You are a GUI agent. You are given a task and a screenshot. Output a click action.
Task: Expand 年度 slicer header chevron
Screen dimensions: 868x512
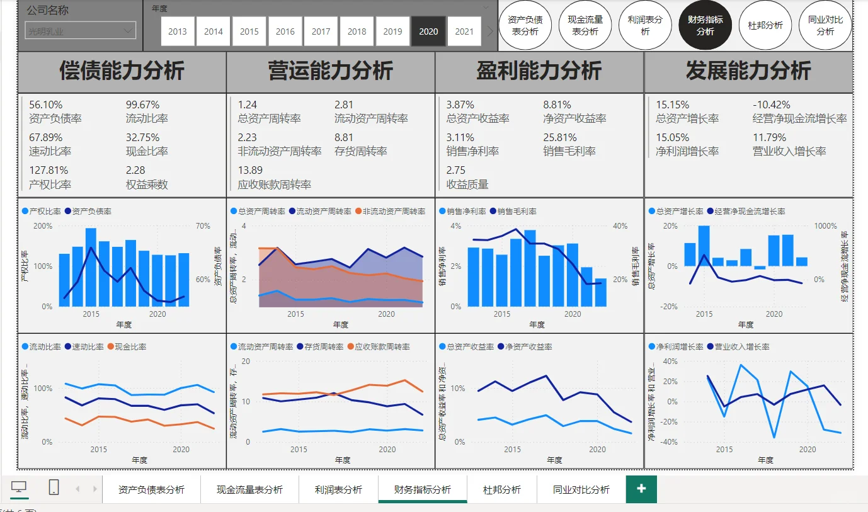(x=486, y=8)
